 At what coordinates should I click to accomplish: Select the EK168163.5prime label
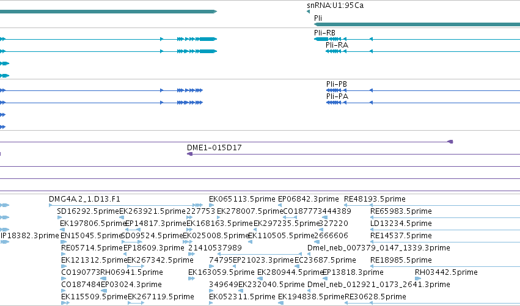coord(220,224)
